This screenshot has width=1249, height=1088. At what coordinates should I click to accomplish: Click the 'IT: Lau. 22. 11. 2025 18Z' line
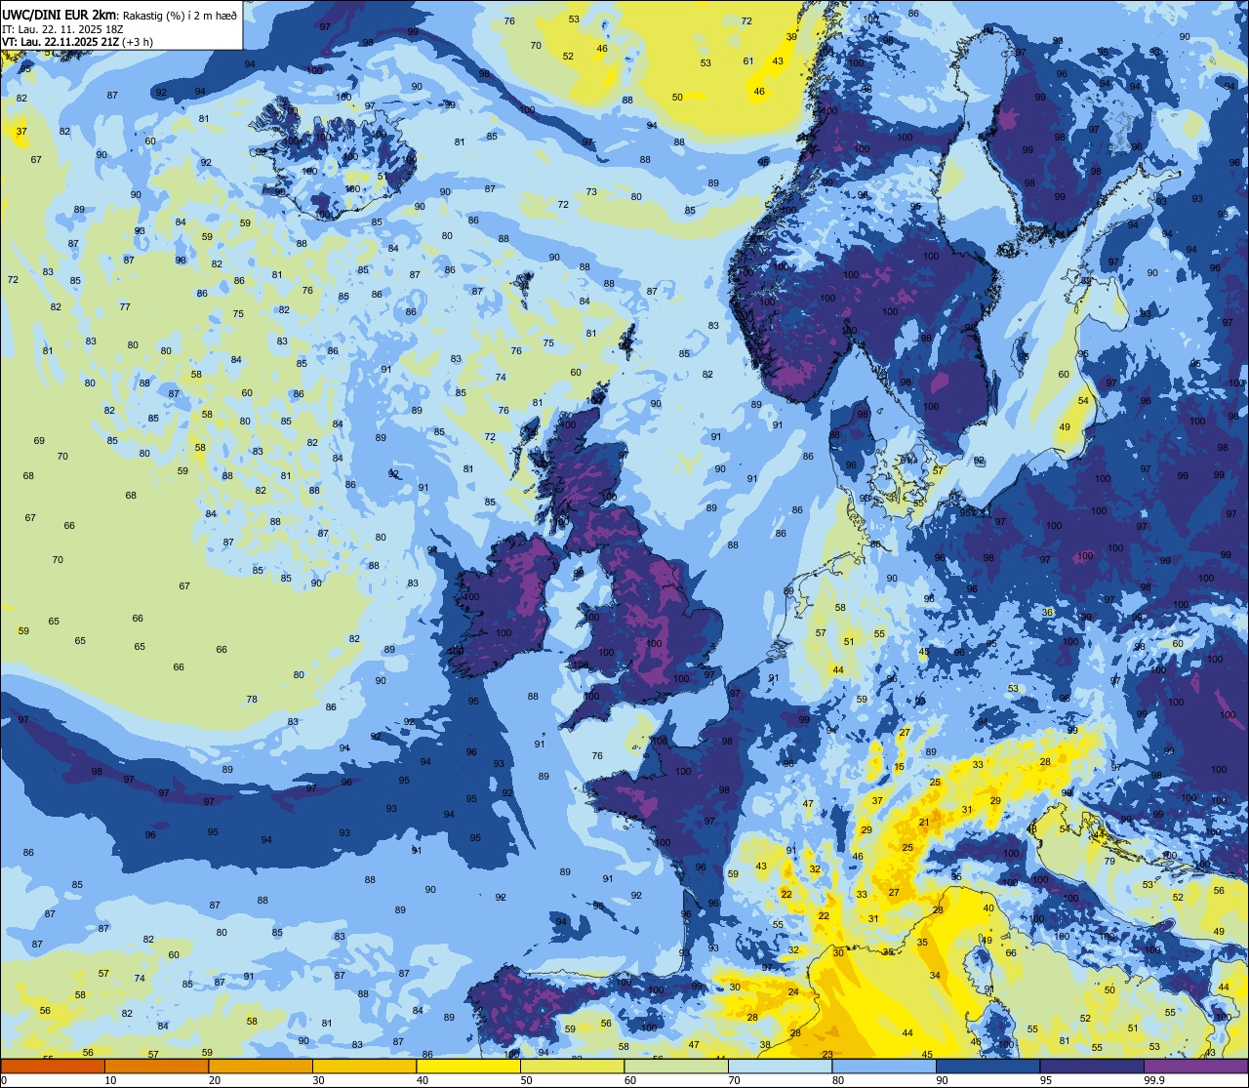(x=63, y=28)
